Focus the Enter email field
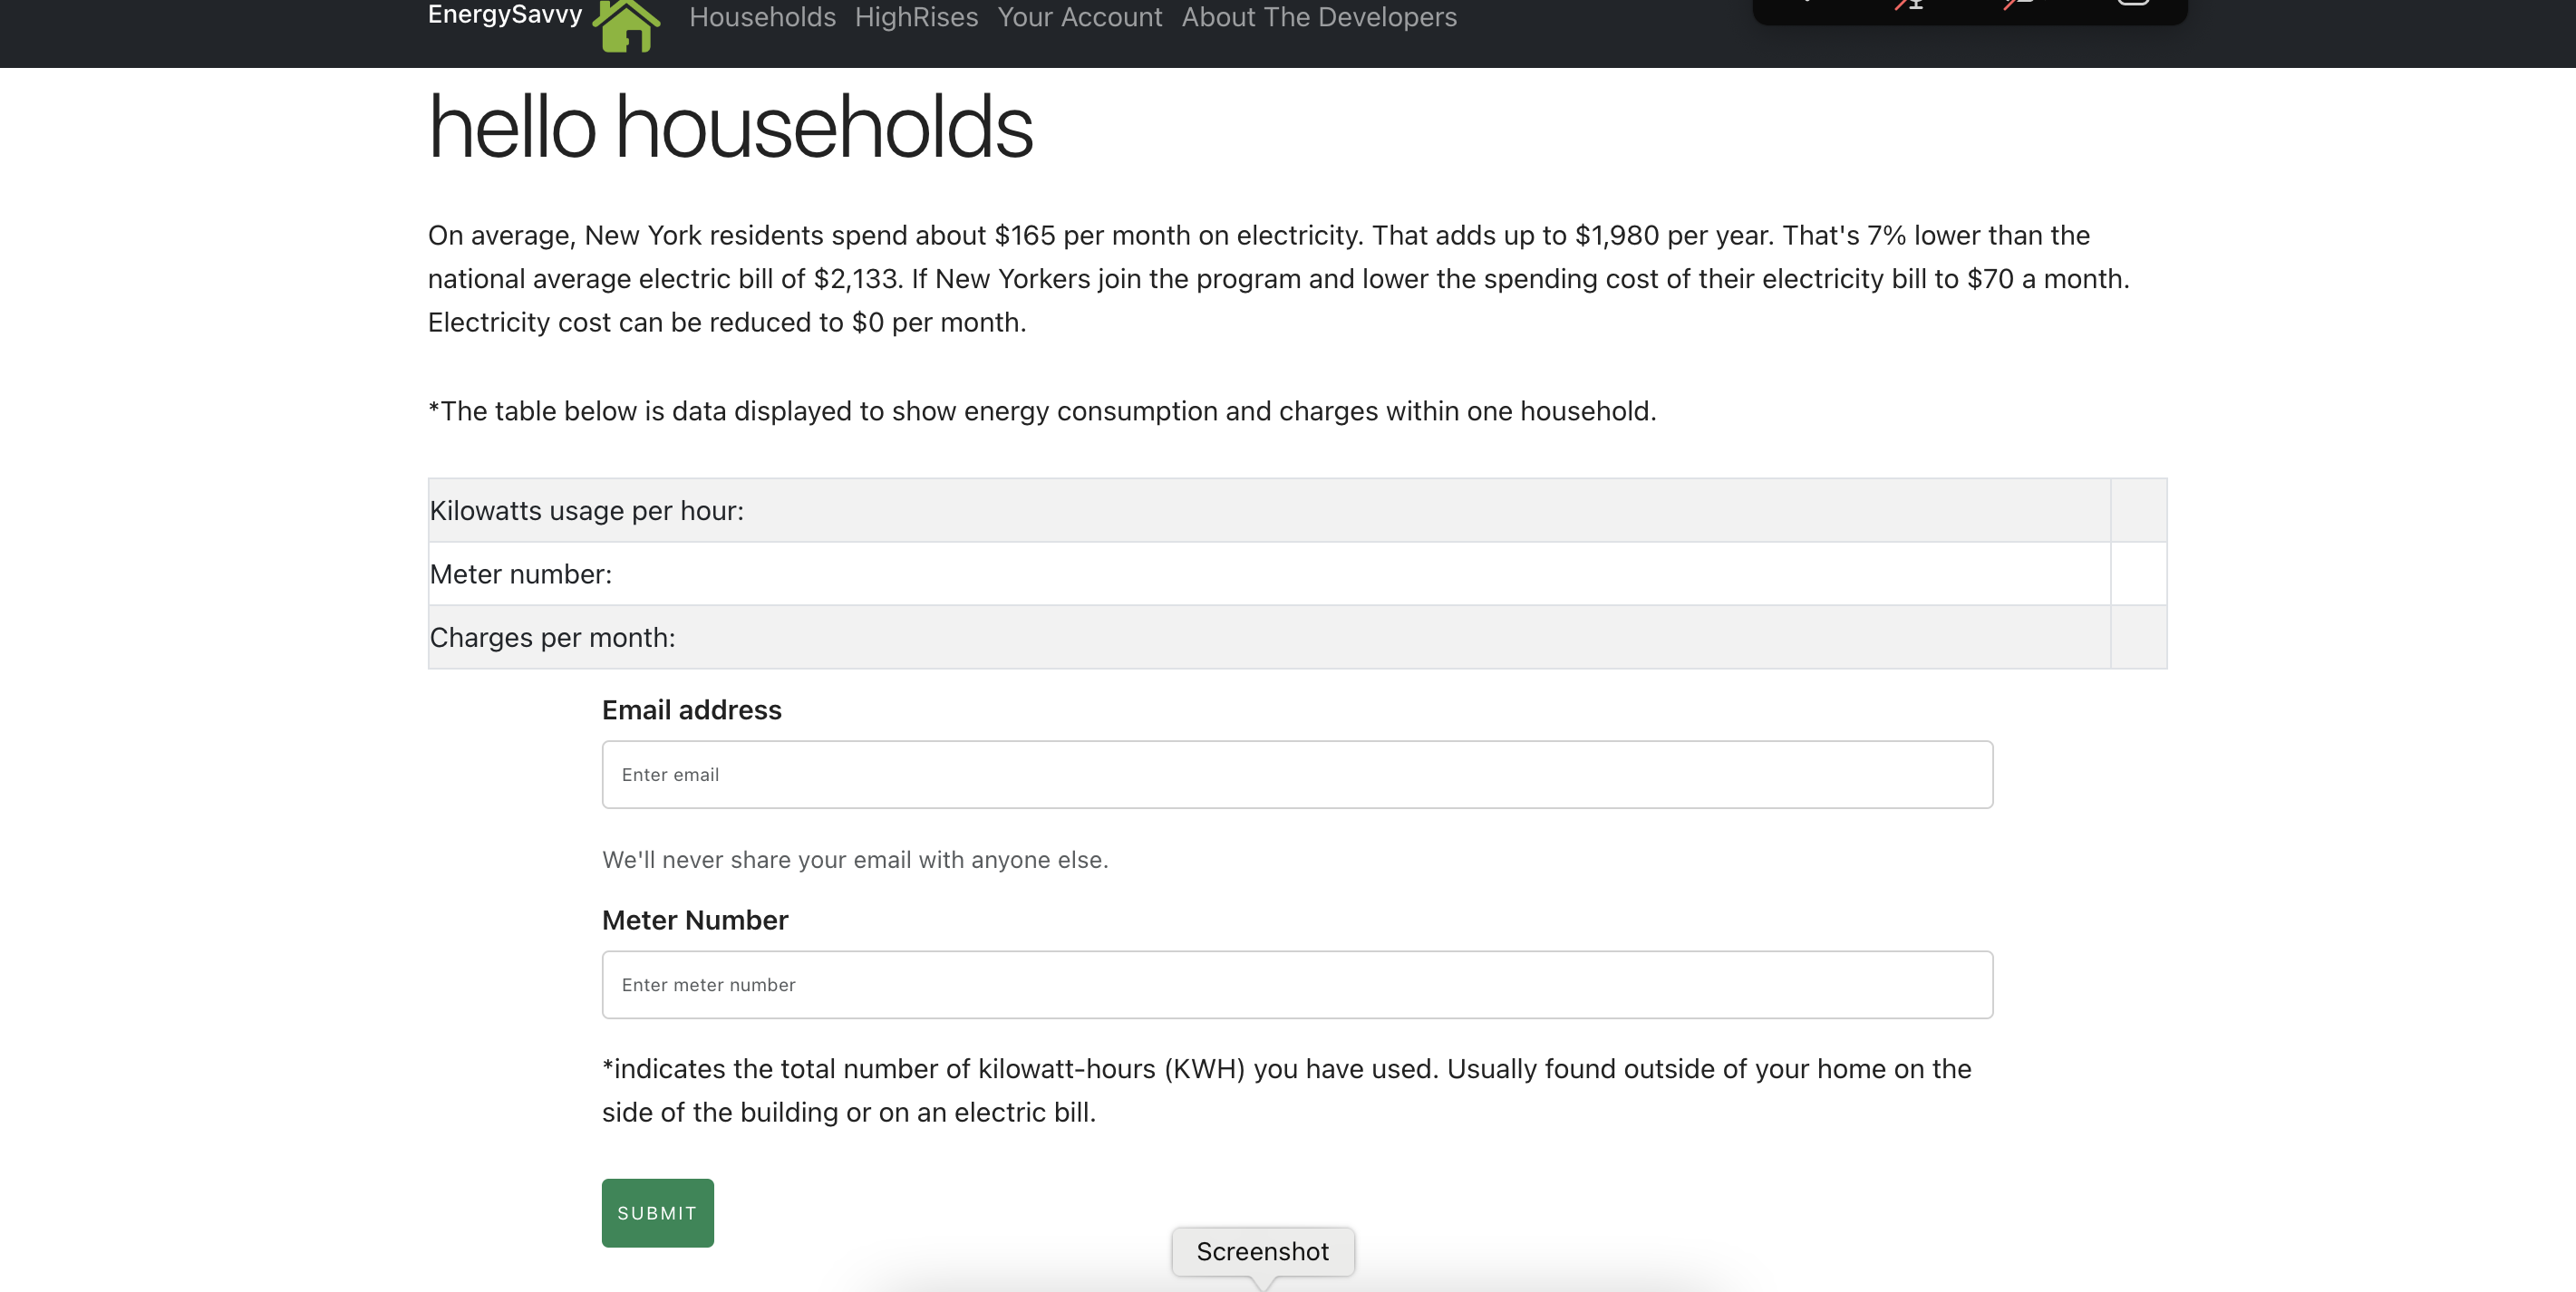Viewport: 2576px width, 1292px height. 1297,775
